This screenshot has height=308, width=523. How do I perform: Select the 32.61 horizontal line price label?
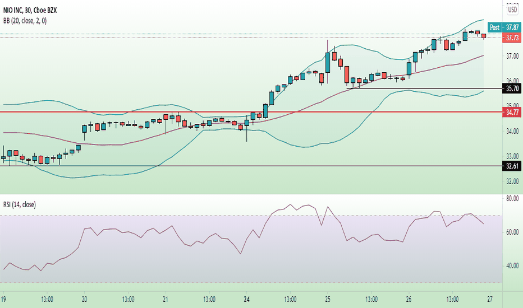pos(512,166)
